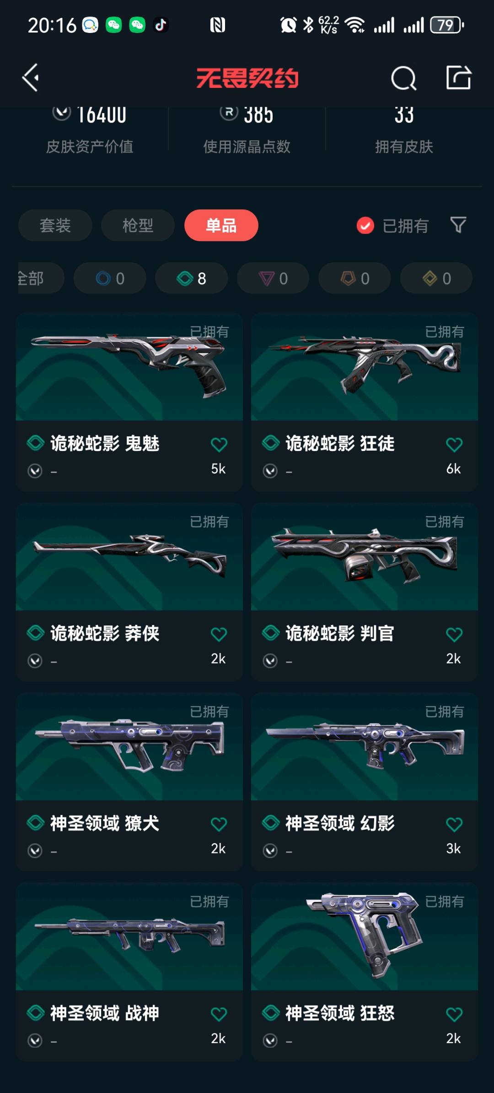
Task: Switch to the 枪型 tab
Action: point(138,225)
